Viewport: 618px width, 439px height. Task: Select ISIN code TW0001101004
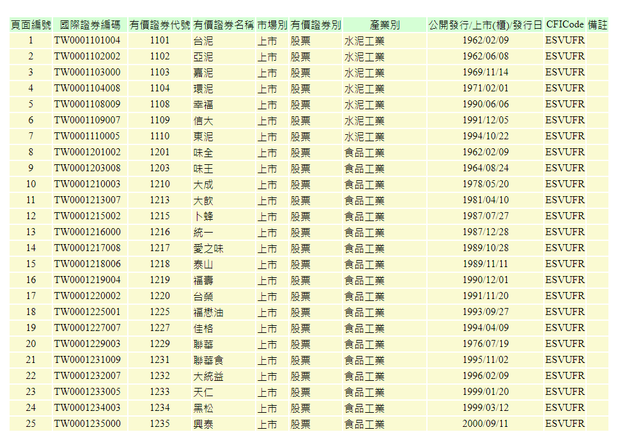click(87, 40)
